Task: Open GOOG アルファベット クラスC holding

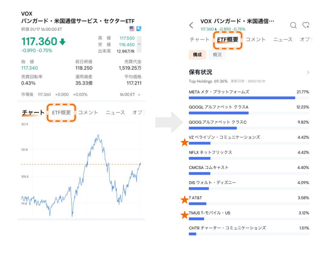Action: coord(249,124)
